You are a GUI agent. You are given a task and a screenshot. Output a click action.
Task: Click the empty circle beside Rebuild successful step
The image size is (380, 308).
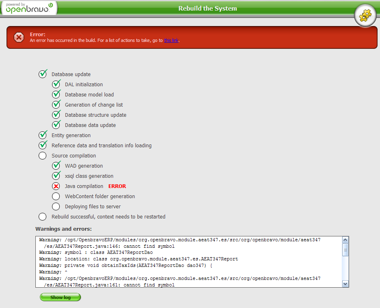pyautogui.click(x=42, y=217)
